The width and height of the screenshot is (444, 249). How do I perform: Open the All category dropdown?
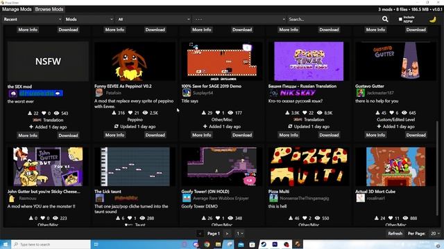pos(153,19)
